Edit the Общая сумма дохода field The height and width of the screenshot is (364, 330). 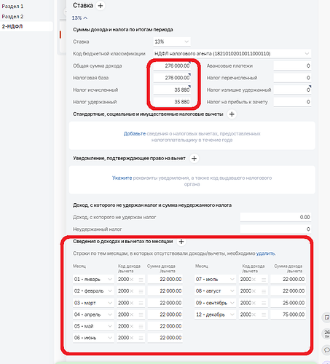coord(172,66)
